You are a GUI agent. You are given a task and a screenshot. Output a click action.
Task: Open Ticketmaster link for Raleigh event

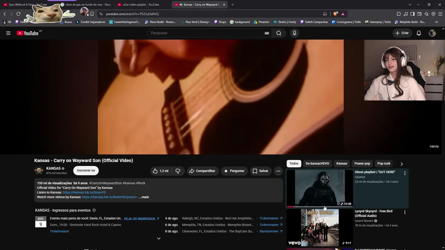[271, 218]
